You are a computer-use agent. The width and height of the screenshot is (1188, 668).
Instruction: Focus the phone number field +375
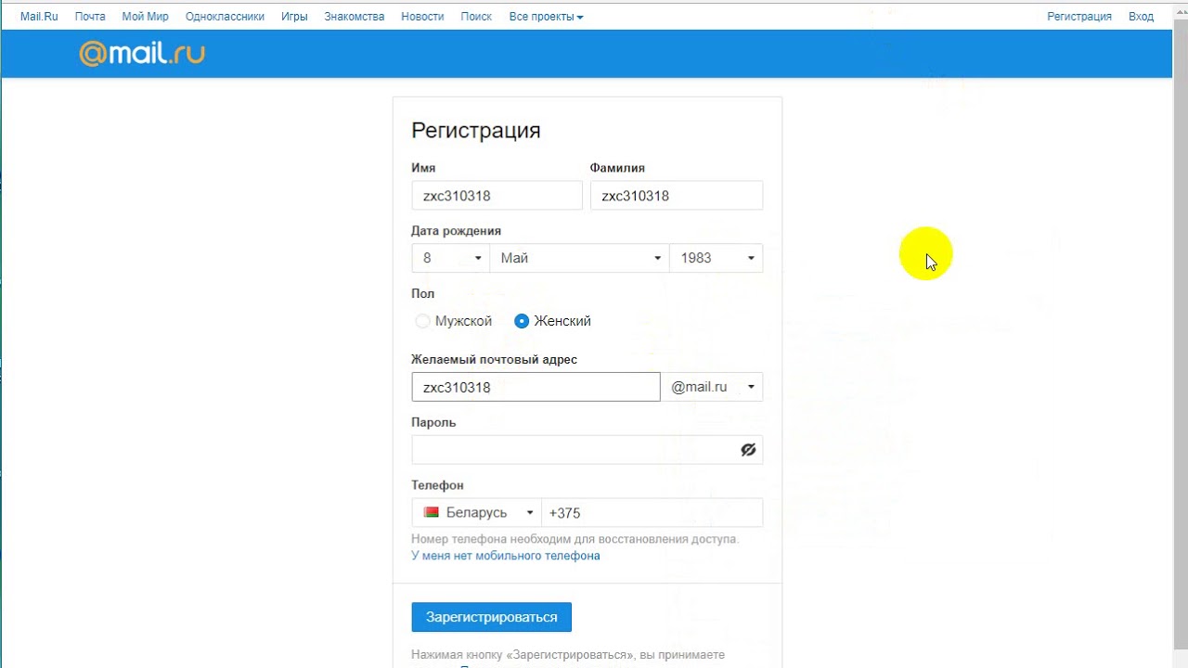pos(652,512)
